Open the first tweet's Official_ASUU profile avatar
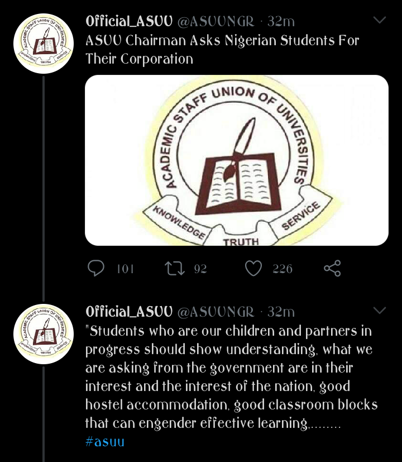This screenshot has height=462, width=402. pyautogui.click(x=44, y=44)
